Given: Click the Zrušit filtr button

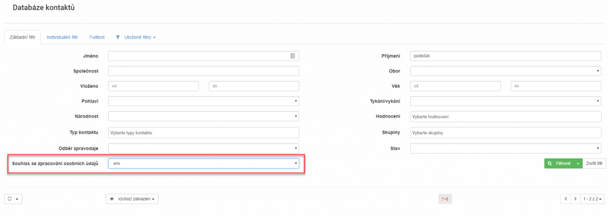Looking at the screenshot, I should [x=594, y=164].
